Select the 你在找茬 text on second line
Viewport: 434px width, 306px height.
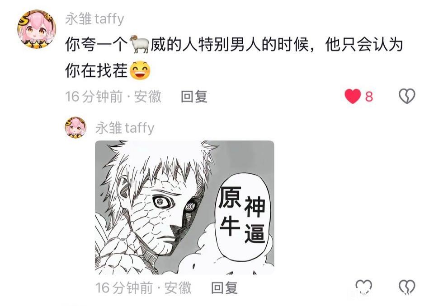click(x=96, y=70)
